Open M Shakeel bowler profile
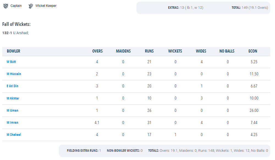The height and width of the screenshot is (160, 275). [14, 135]
